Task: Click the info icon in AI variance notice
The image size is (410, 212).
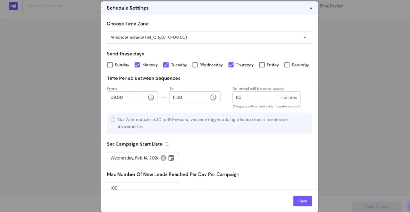Action: [113, 120]
